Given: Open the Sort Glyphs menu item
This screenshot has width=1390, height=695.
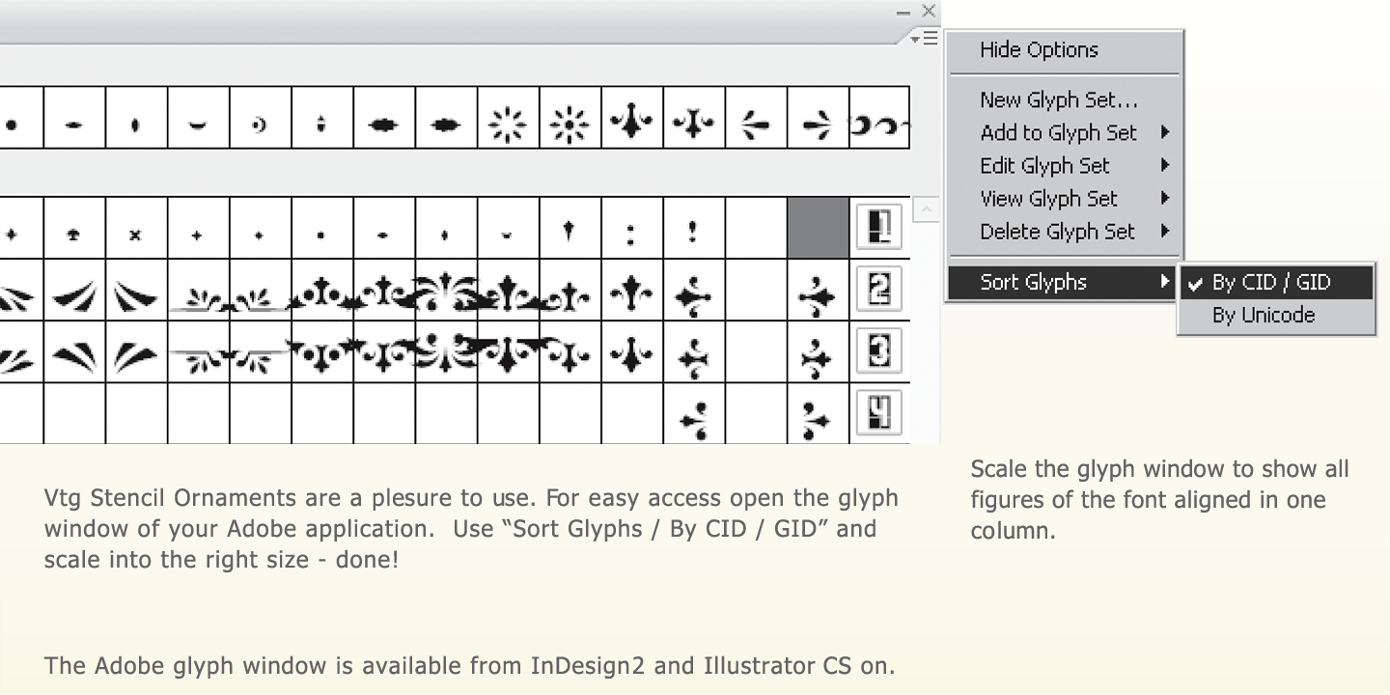Looking at the screenshot, I should click(x=1034, y=282).
